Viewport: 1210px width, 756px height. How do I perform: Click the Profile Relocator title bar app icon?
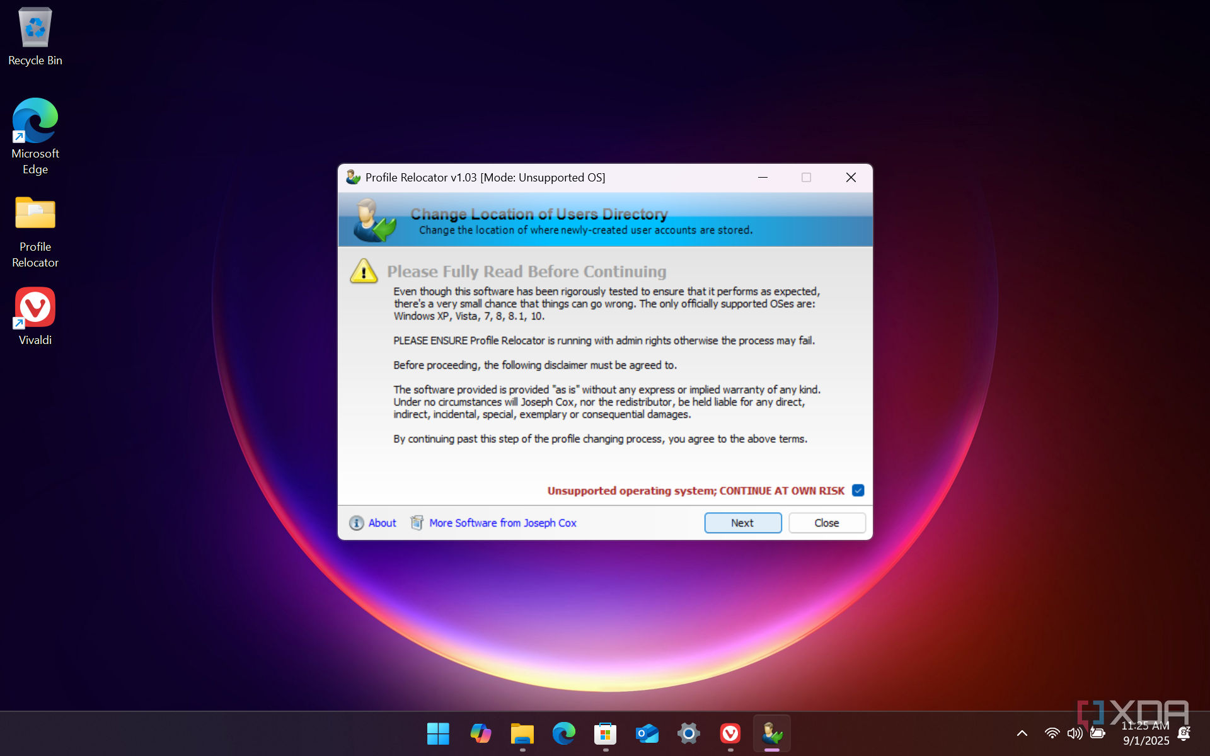click(353, 177)
